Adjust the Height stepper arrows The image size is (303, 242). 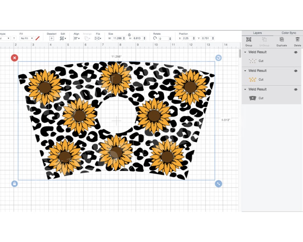click(x=144, y=38)
